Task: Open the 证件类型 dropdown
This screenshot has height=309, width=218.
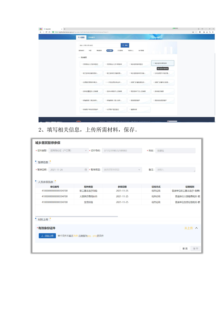Action: point(68,151)
